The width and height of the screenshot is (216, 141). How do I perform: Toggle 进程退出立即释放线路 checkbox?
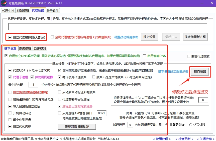click(59, 106)
